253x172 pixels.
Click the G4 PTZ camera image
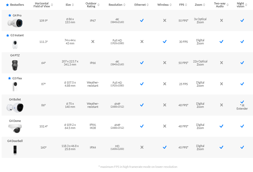coord(15,65)
